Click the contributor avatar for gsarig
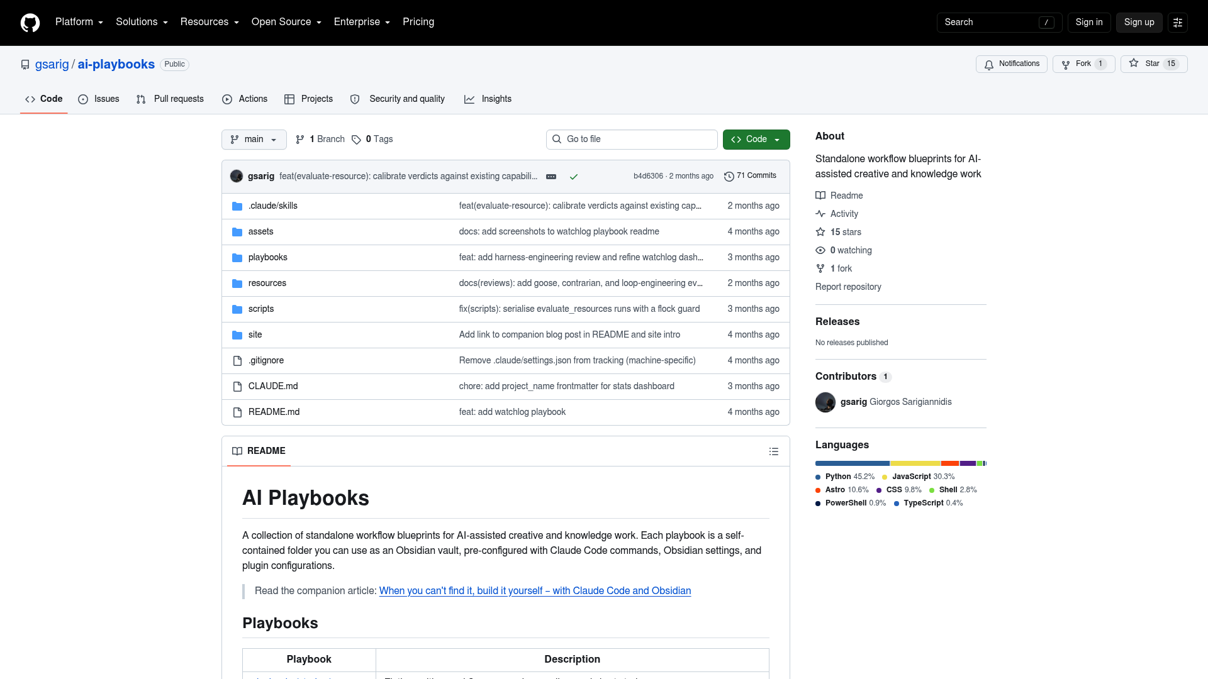Image resolution: width=1208 pixels, height=679 pixels. tap(825, 402)
